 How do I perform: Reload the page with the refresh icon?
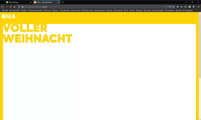pos(10,7)
